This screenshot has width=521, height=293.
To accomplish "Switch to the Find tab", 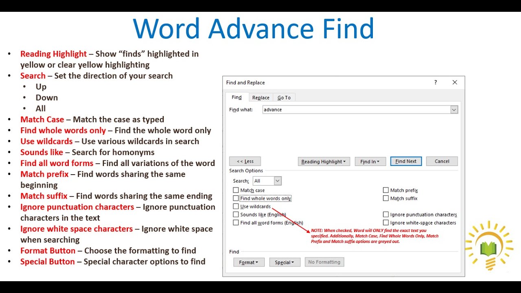I will pyautogui.click(x=237, y=98).
